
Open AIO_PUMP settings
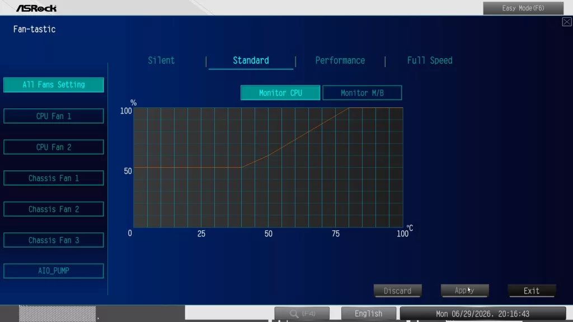tap(54, 271)
